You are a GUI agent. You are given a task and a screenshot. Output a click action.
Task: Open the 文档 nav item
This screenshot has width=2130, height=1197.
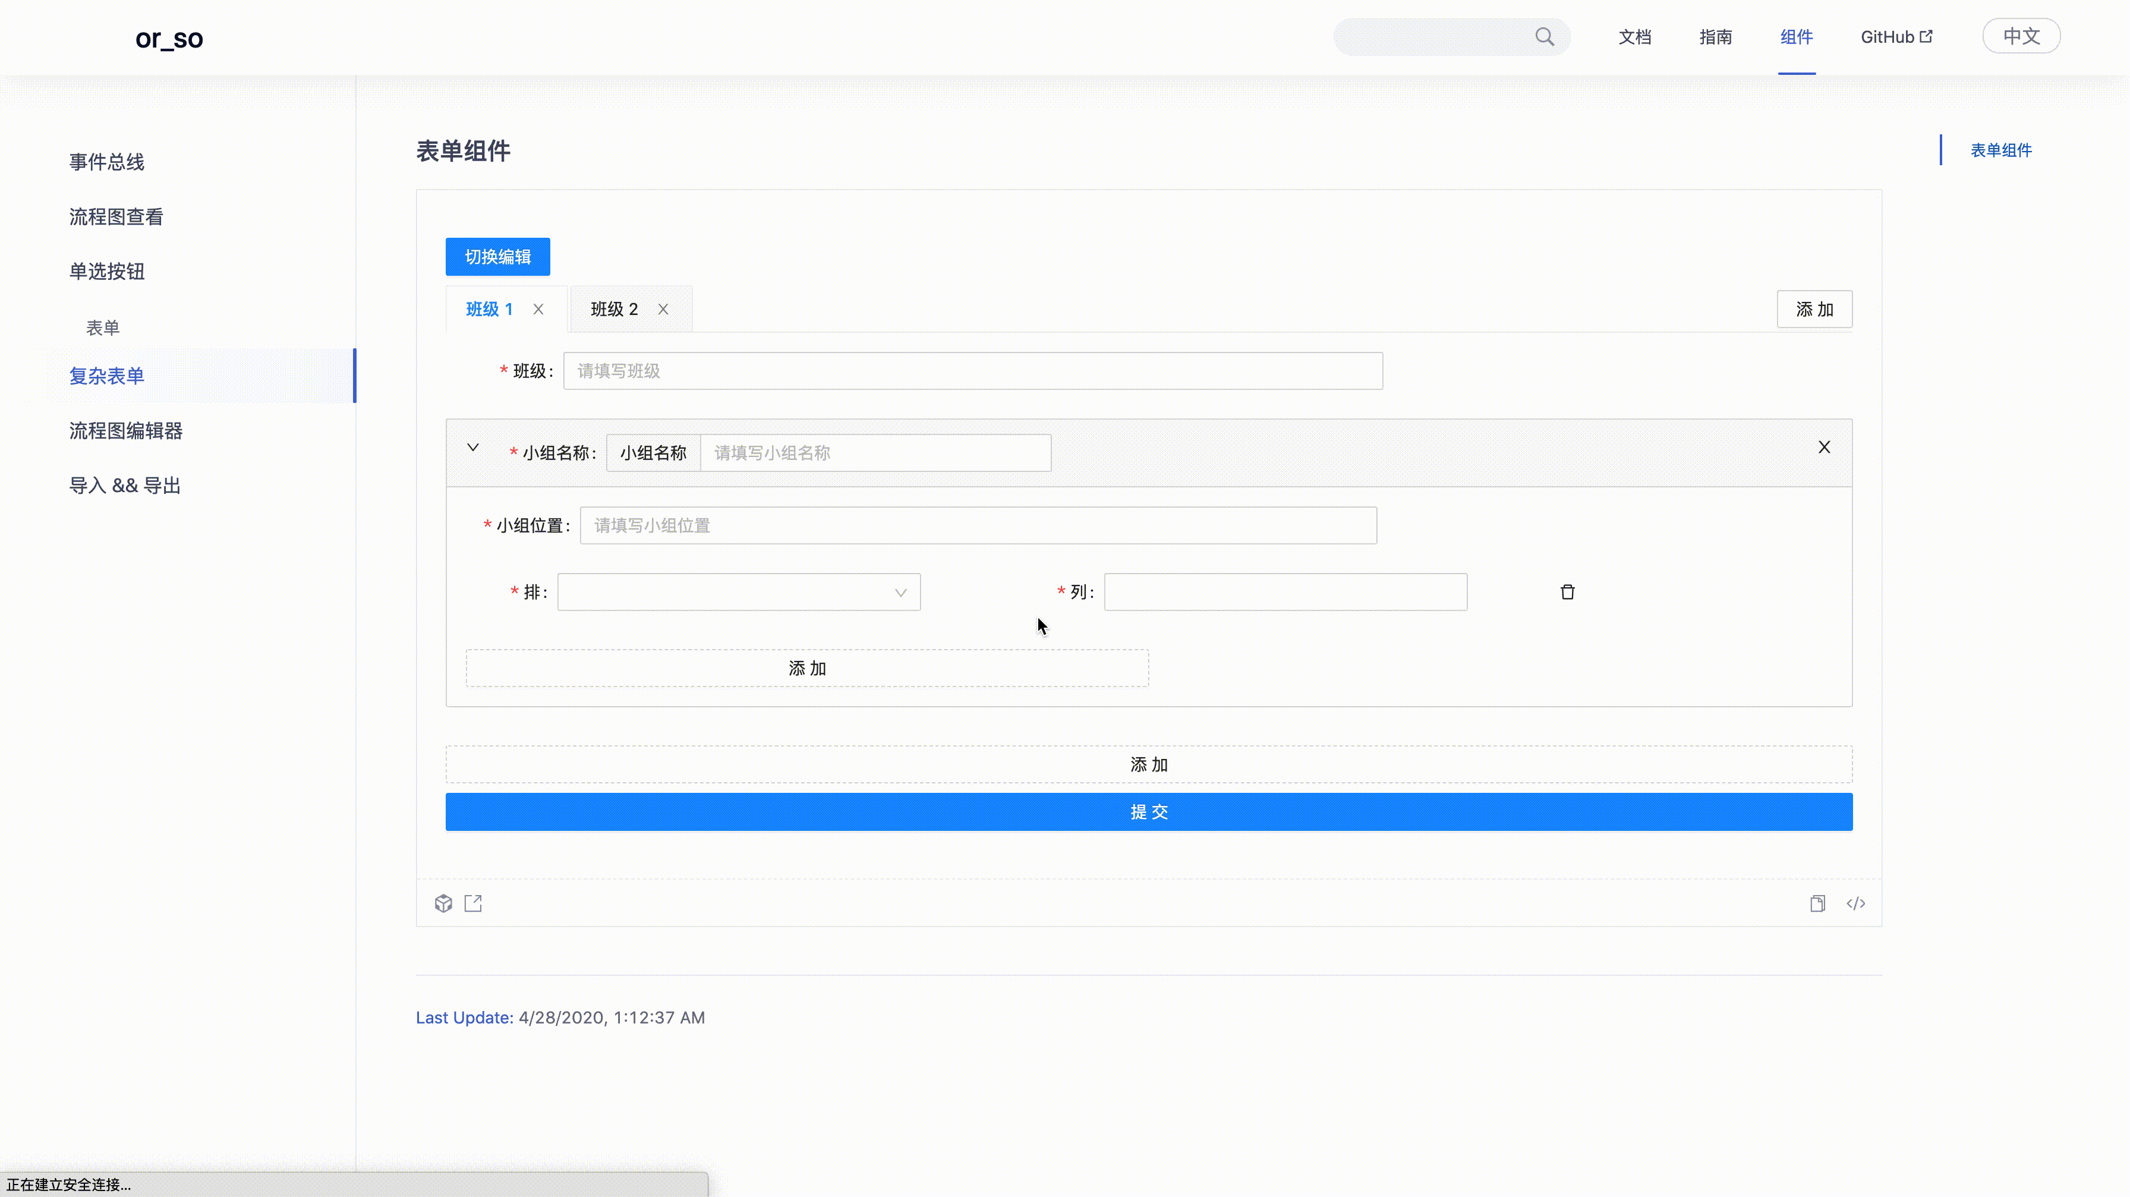1634,37
